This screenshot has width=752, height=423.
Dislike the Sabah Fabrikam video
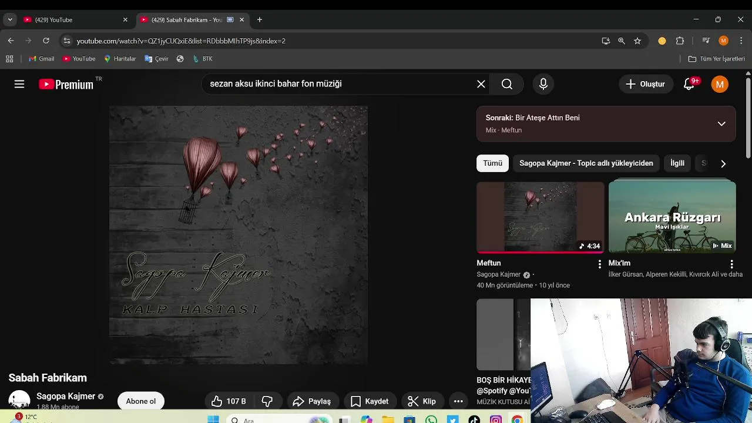coord(267,401)
